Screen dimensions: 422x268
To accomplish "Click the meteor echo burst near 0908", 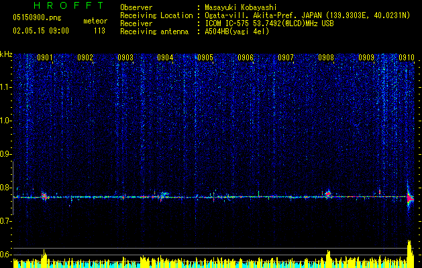I will click(x=328, y=194).
